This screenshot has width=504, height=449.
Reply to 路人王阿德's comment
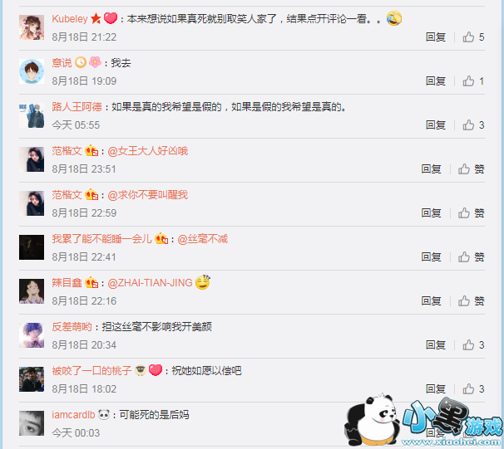(436, 125)
